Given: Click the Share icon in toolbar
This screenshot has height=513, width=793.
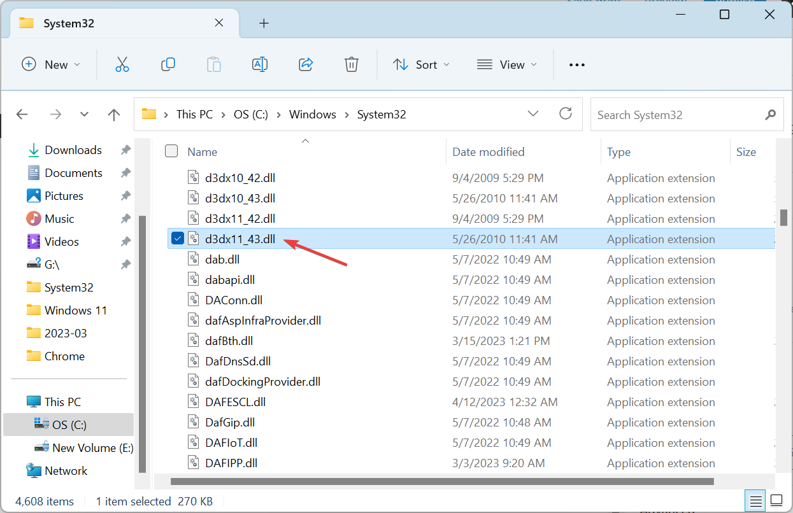Looking at the screenshot, I should tap(306, 64).
